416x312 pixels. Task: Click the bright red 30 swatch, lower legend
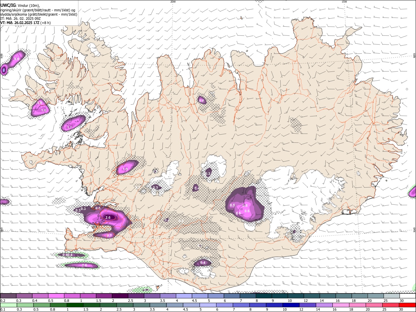coord(408,305)
